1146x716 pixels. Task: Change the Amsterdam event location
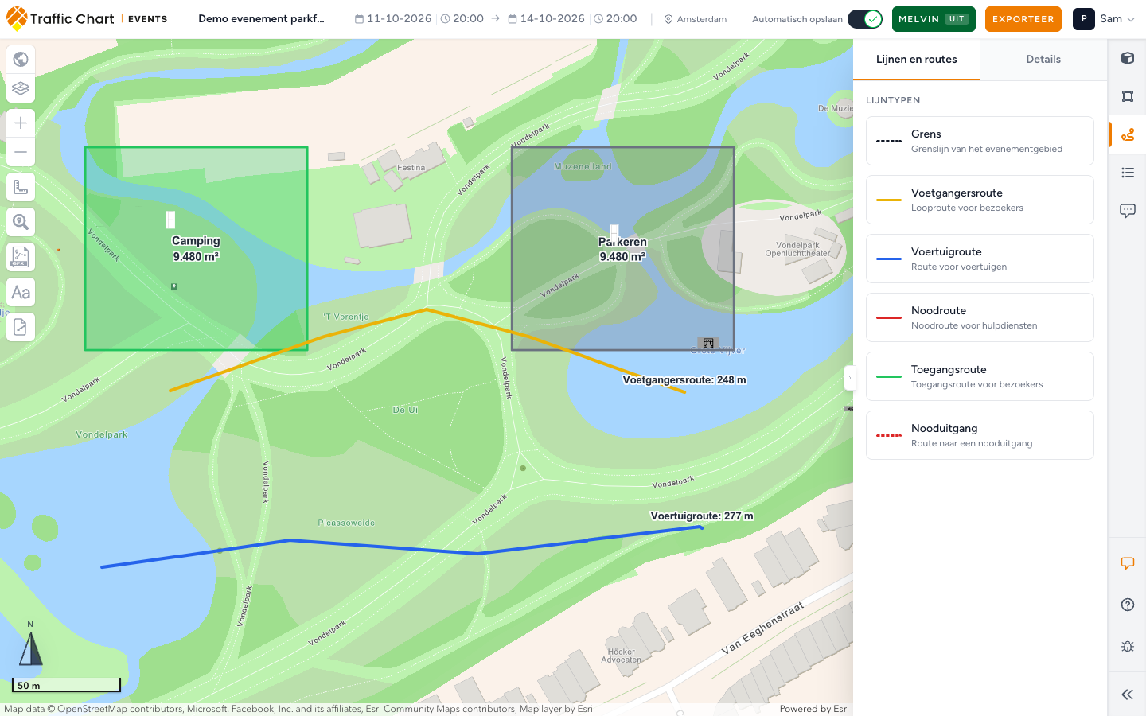pyautogui.click(x=696, y=19)
